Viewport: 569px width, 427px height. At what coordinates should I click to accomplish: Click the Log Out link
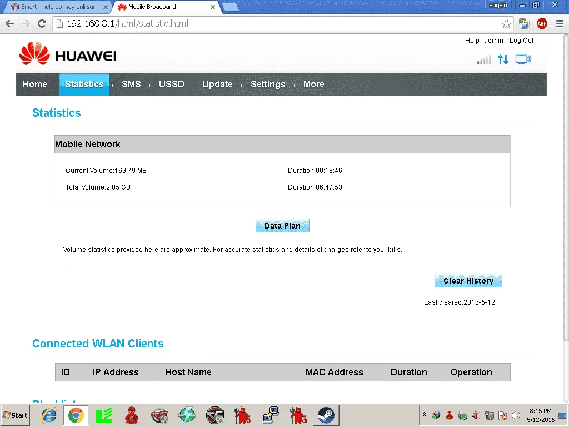[x=521, y=40]
